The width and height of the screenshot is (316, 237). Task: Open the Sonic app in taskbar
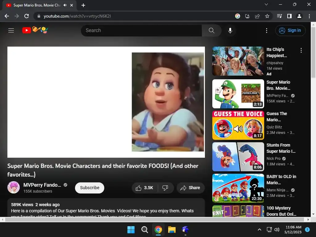point(185,230)
